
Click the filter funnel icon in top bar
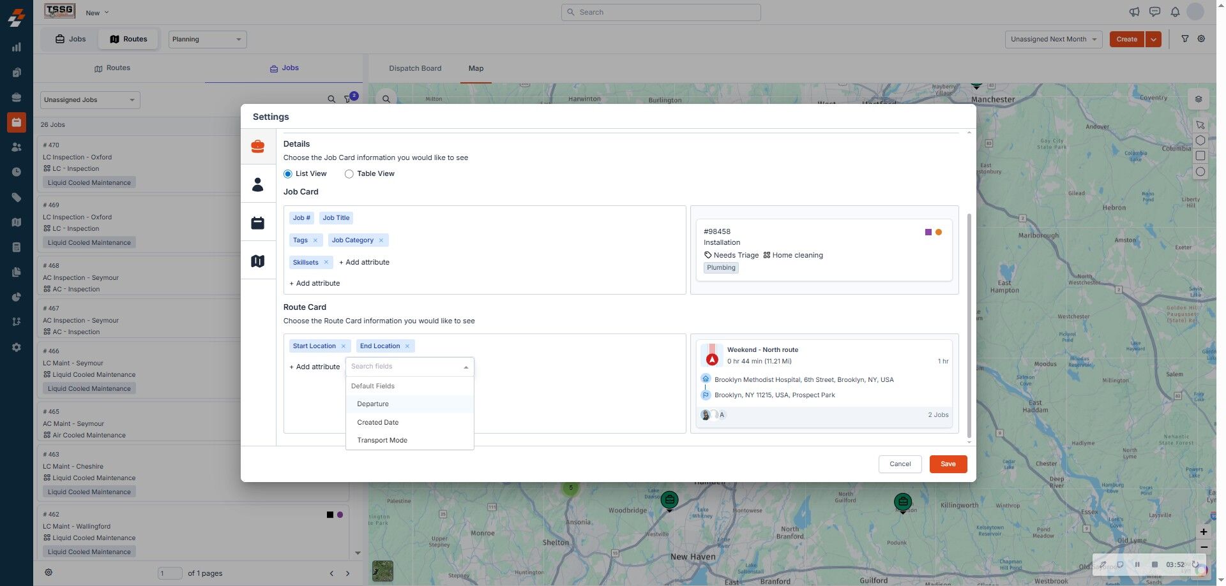tap(1184, 39)
